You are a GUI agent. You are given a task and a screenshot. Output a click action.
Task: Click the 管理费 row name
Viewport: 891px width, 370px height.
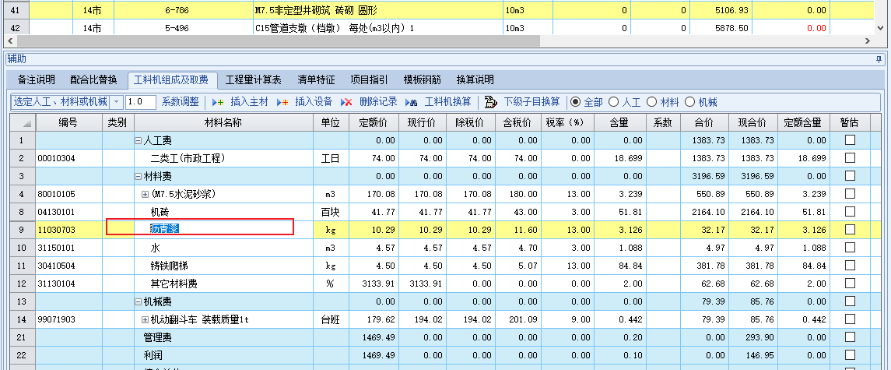click(157, 337)
